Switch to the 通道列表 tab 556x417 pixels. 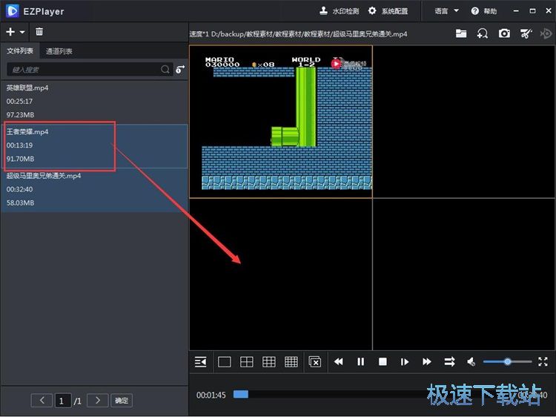click(59, 51)
